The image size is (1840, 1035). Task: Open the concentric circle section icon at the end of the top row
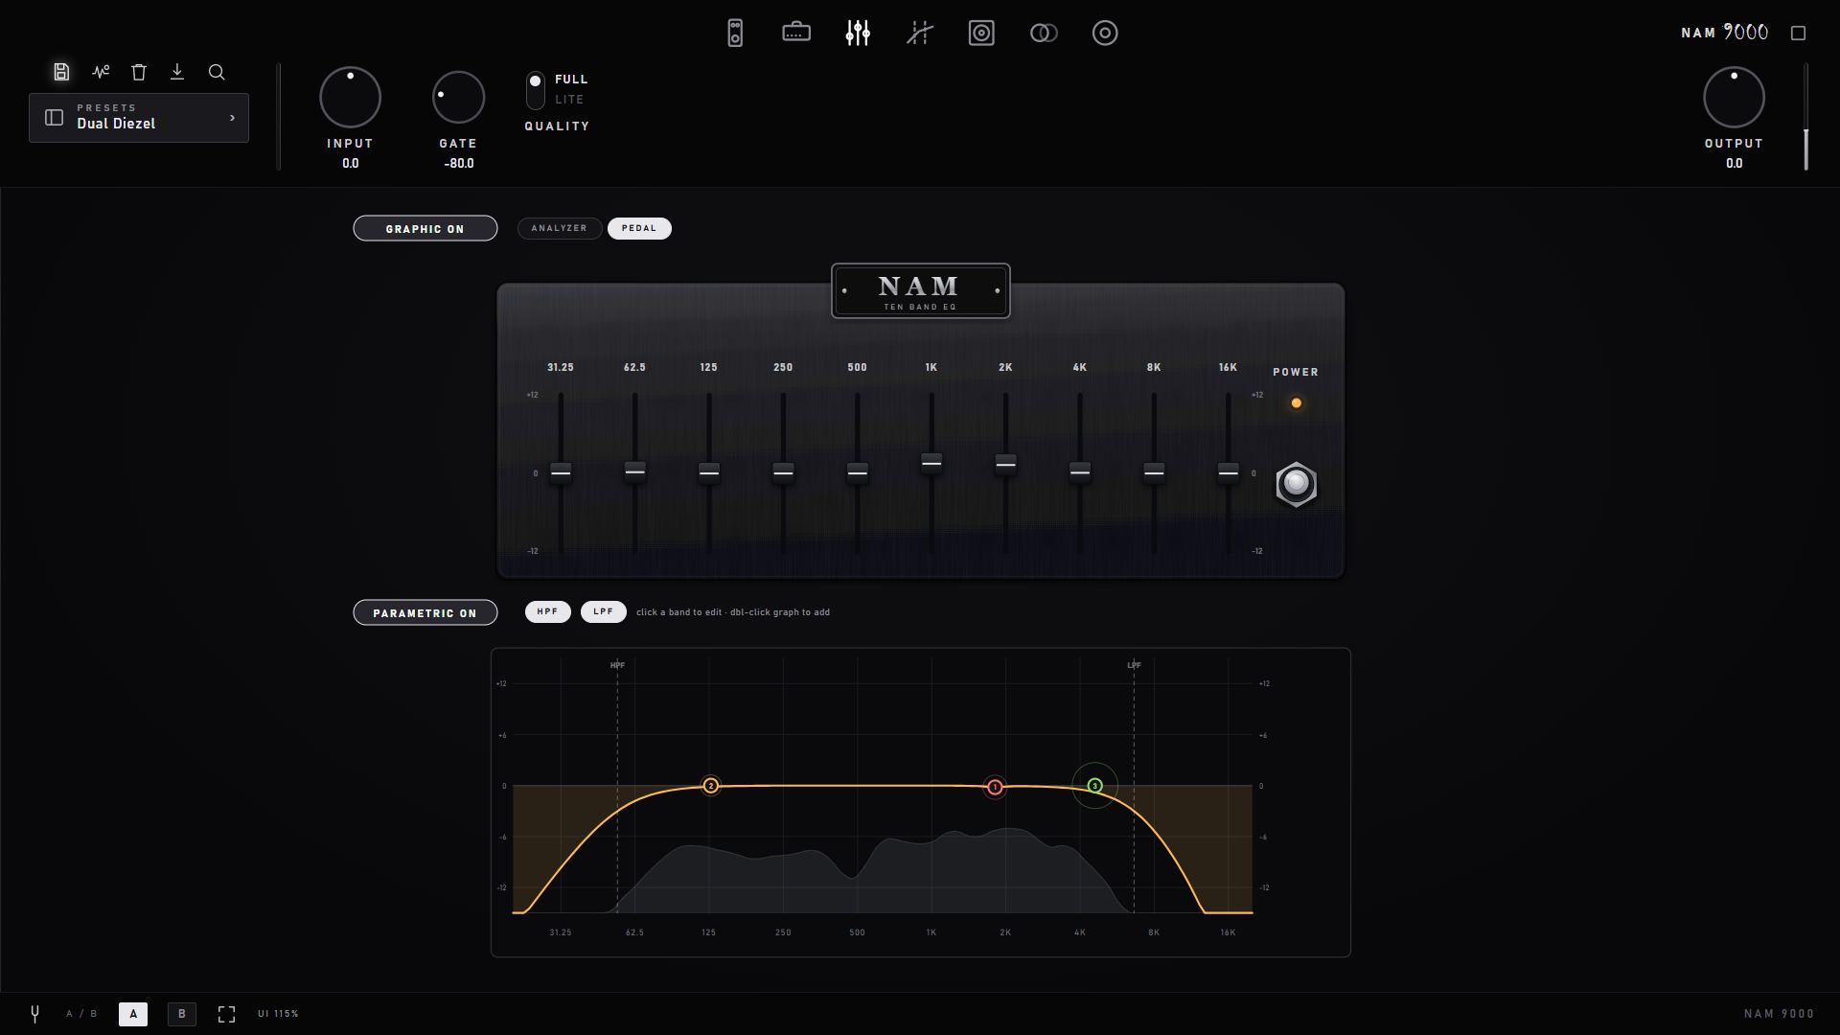(x=1105, y=34)
